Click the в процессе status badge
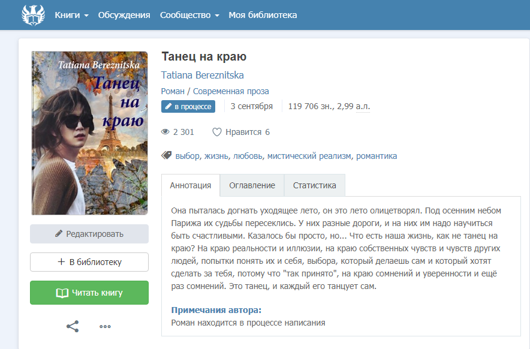This screenshot has width=530, height=349. click(x=188, y=107)
